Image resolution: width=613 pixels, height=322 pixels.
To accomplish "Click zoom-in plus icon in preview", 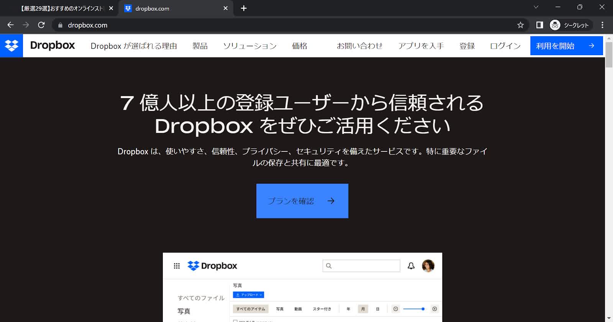I will [434, 309].
